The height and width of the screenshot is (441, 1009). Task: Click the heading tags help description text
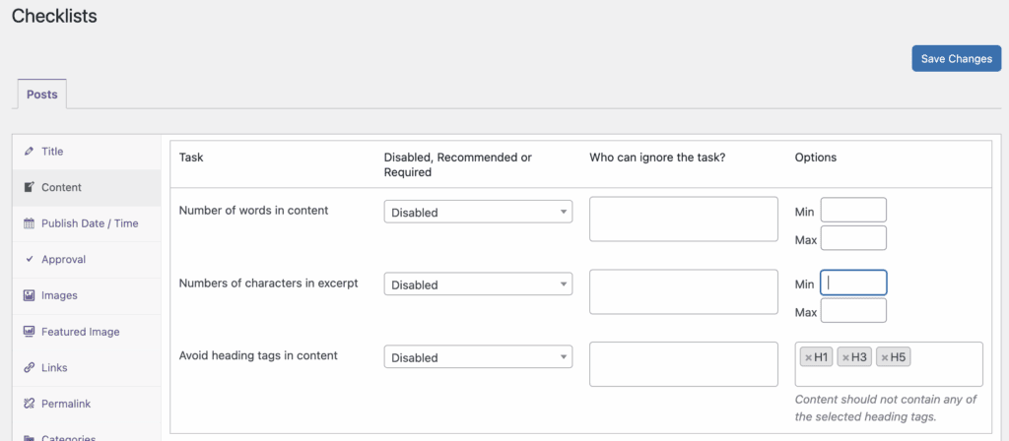click(x=886, y=408)
